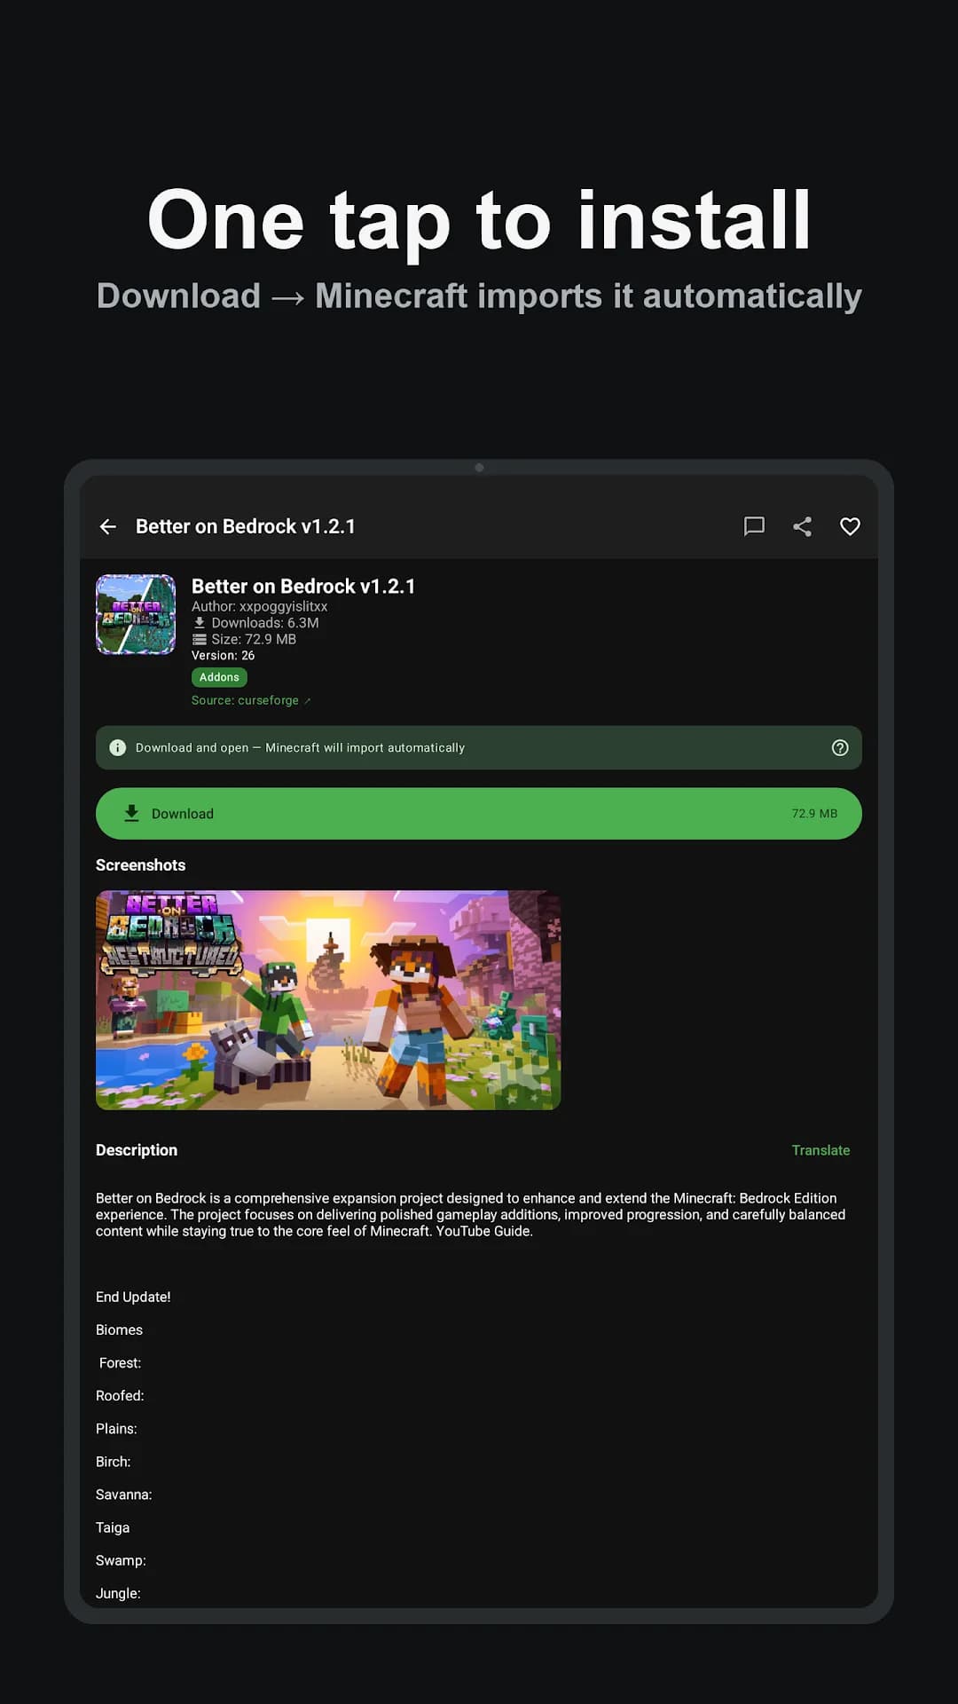Tap the Better on Bedrock app thumbnail
958x1704 pixels.
click(136, 614)
